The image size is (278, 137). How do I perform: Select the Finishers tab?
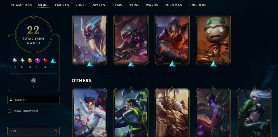click(197, 5)
